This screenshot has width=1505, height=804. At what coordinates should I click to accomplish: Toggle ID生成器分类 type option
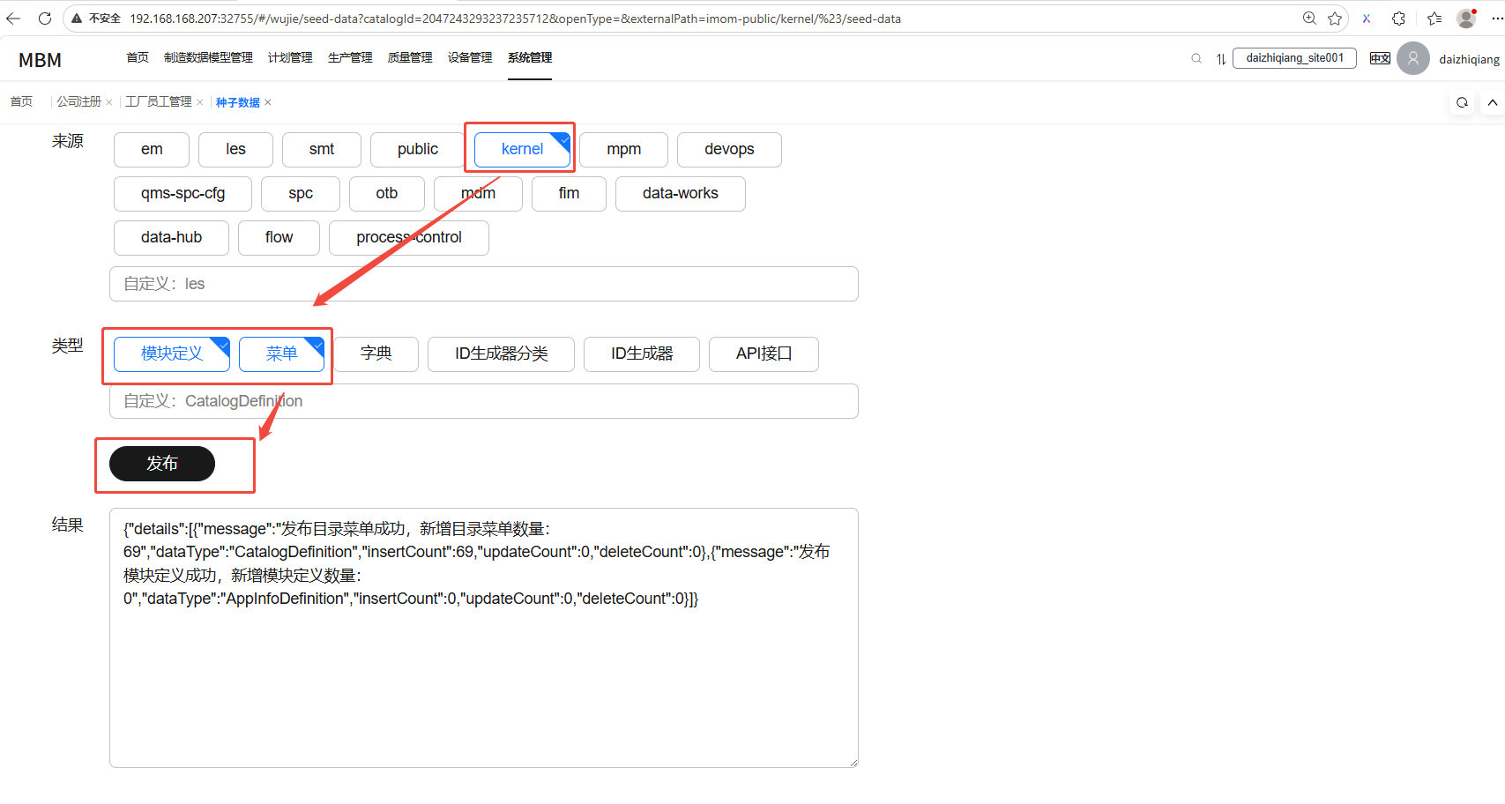point(501,354)
